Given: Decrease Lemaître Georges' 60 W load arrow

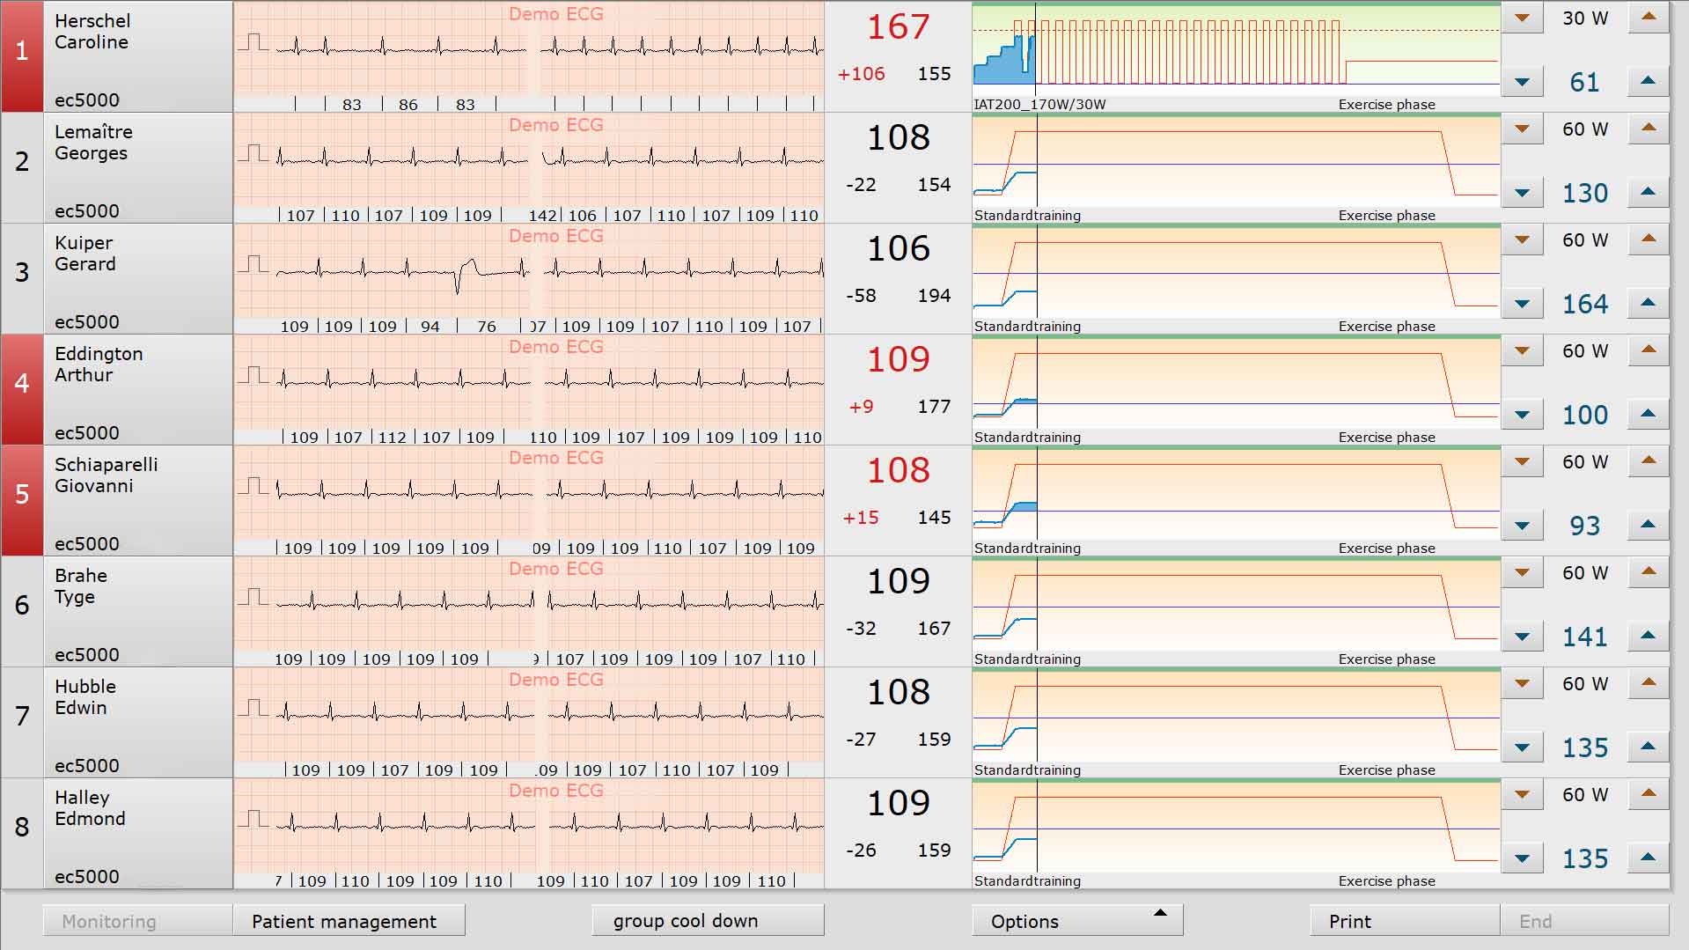Looking at the screenshot, I should tap(1522, 129).
